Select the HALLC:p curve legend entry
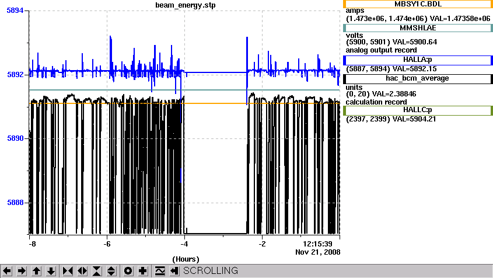 pyautogui.click(x=418, y=110)
